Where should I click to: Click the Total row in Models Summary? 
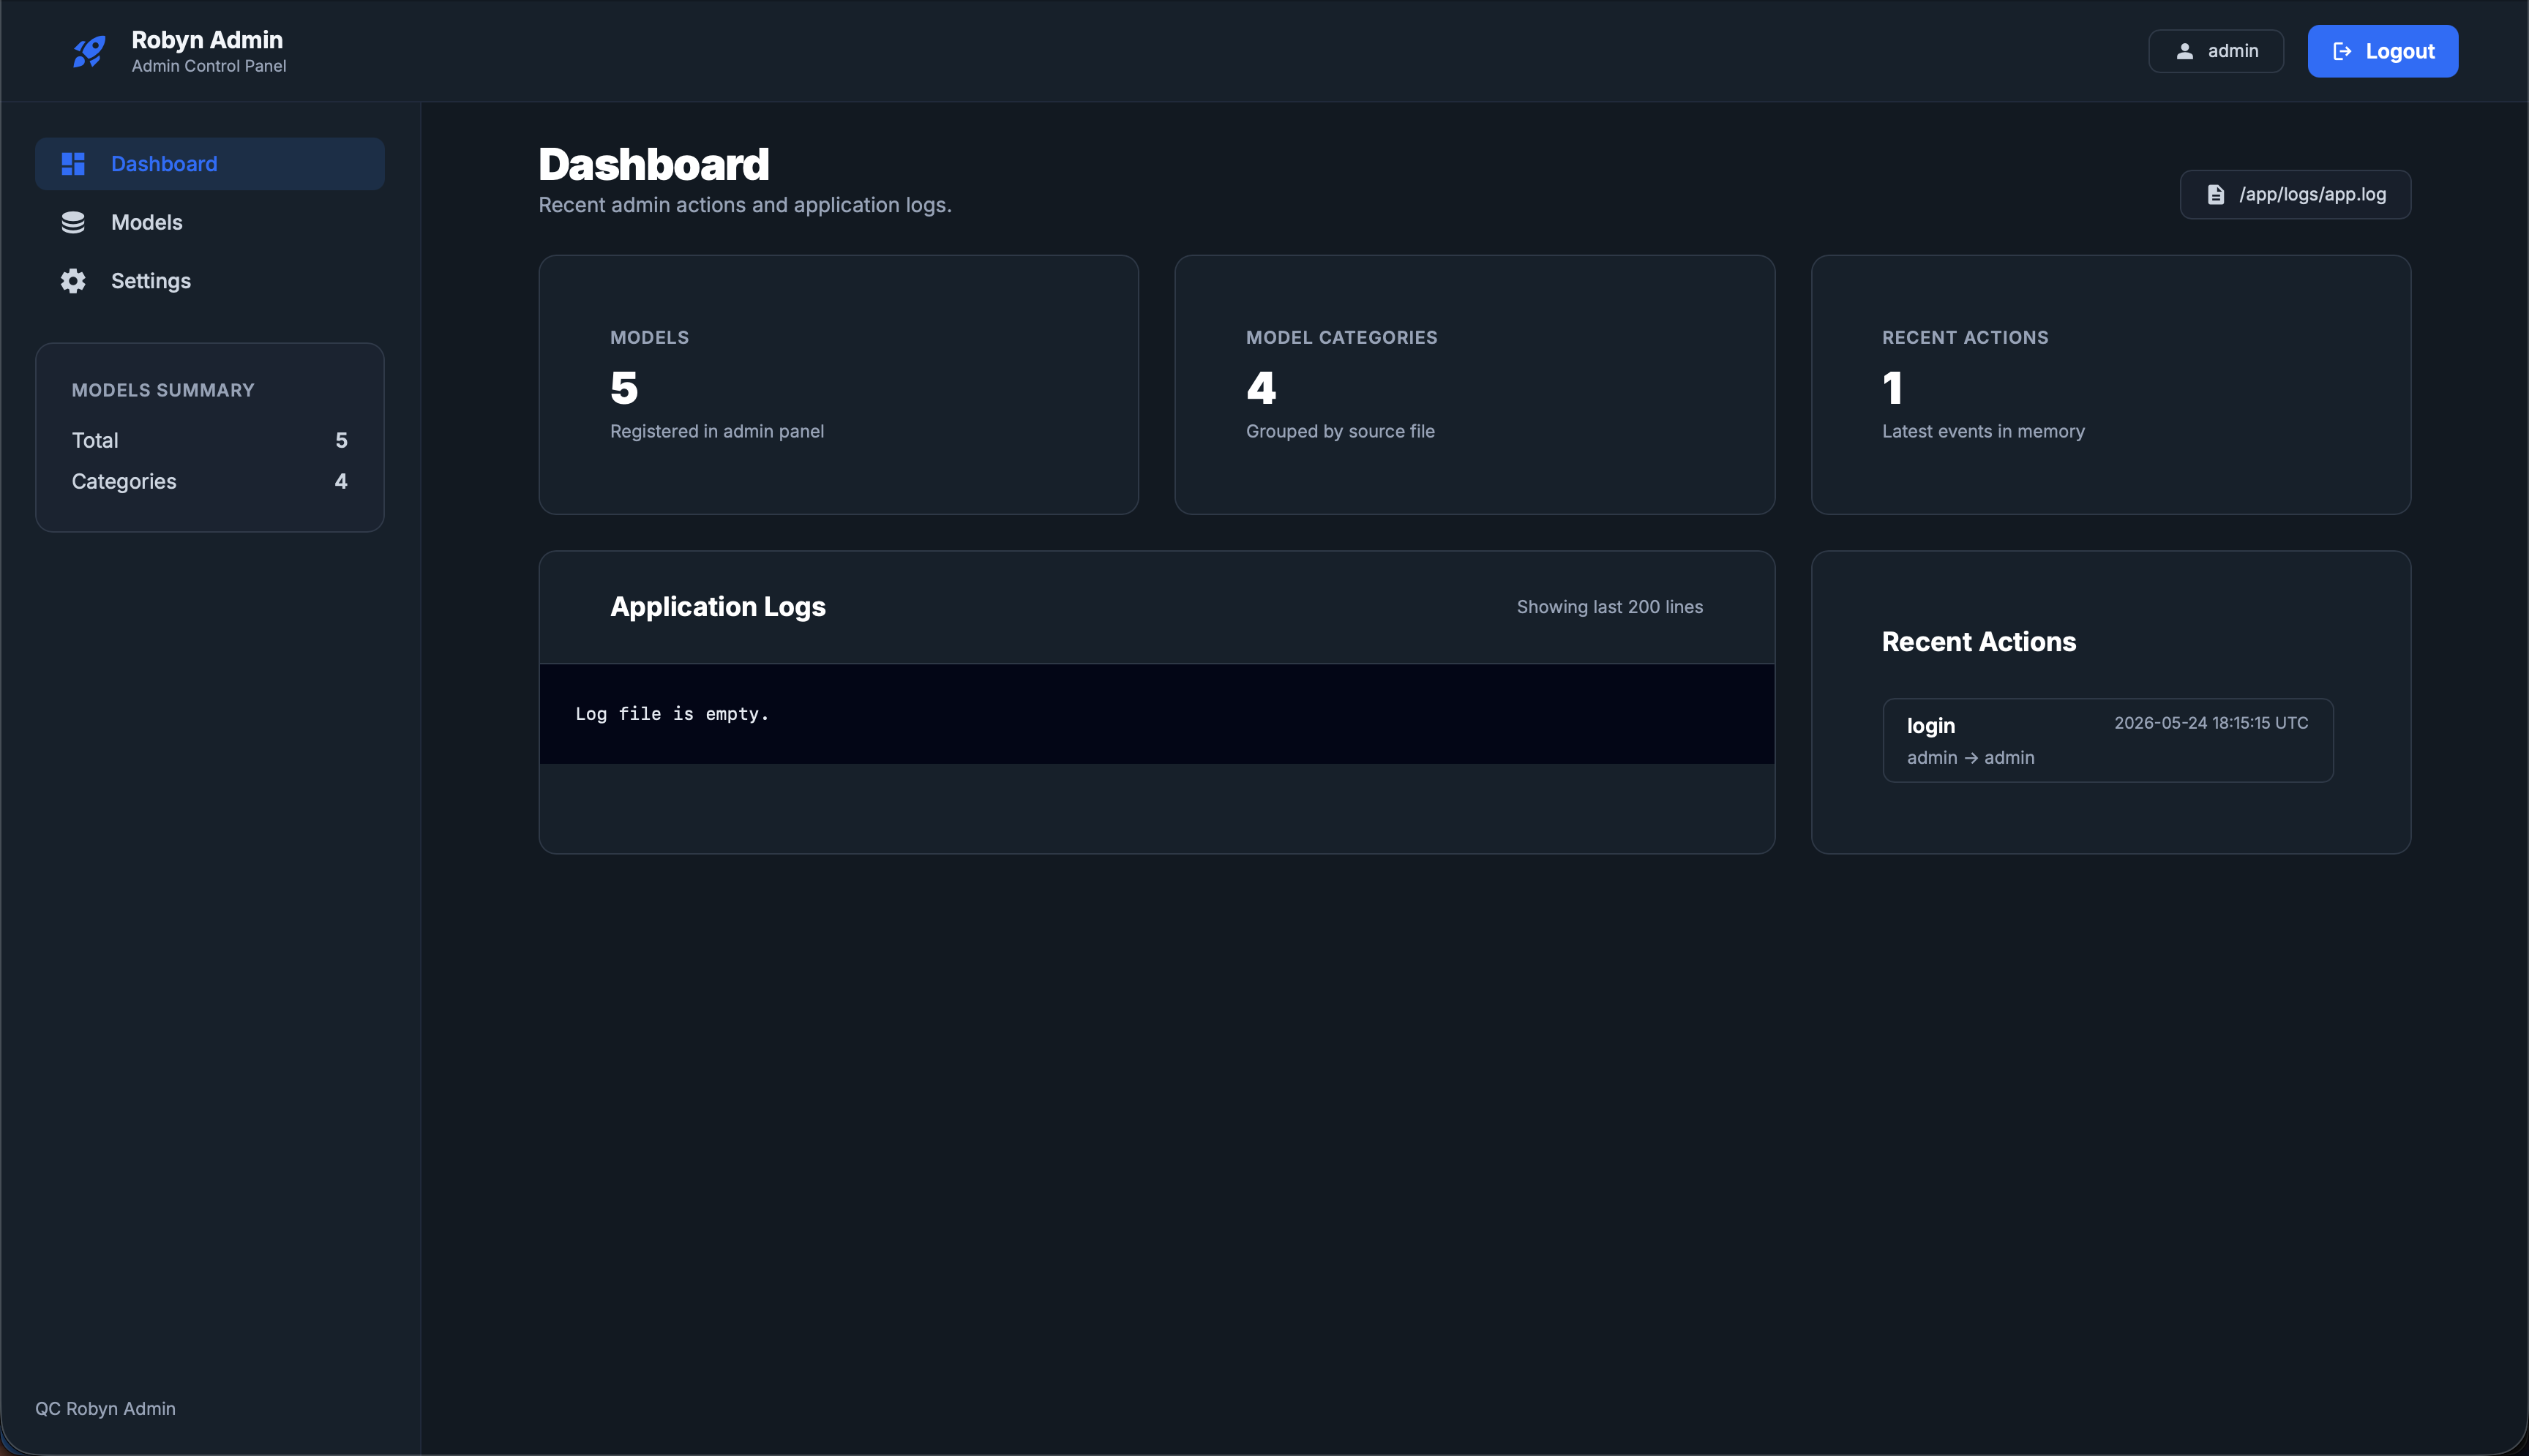(210, 440)
